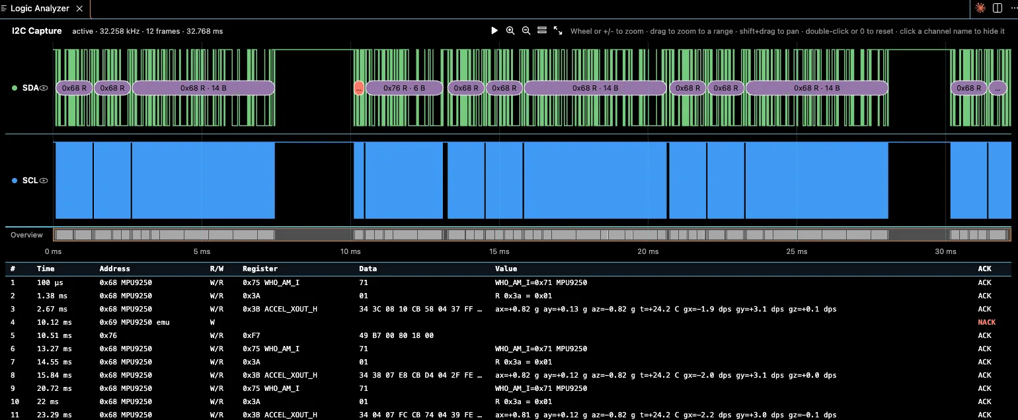Sort by the Address column header
The image size is (1018, 420).
coord(115,269)
